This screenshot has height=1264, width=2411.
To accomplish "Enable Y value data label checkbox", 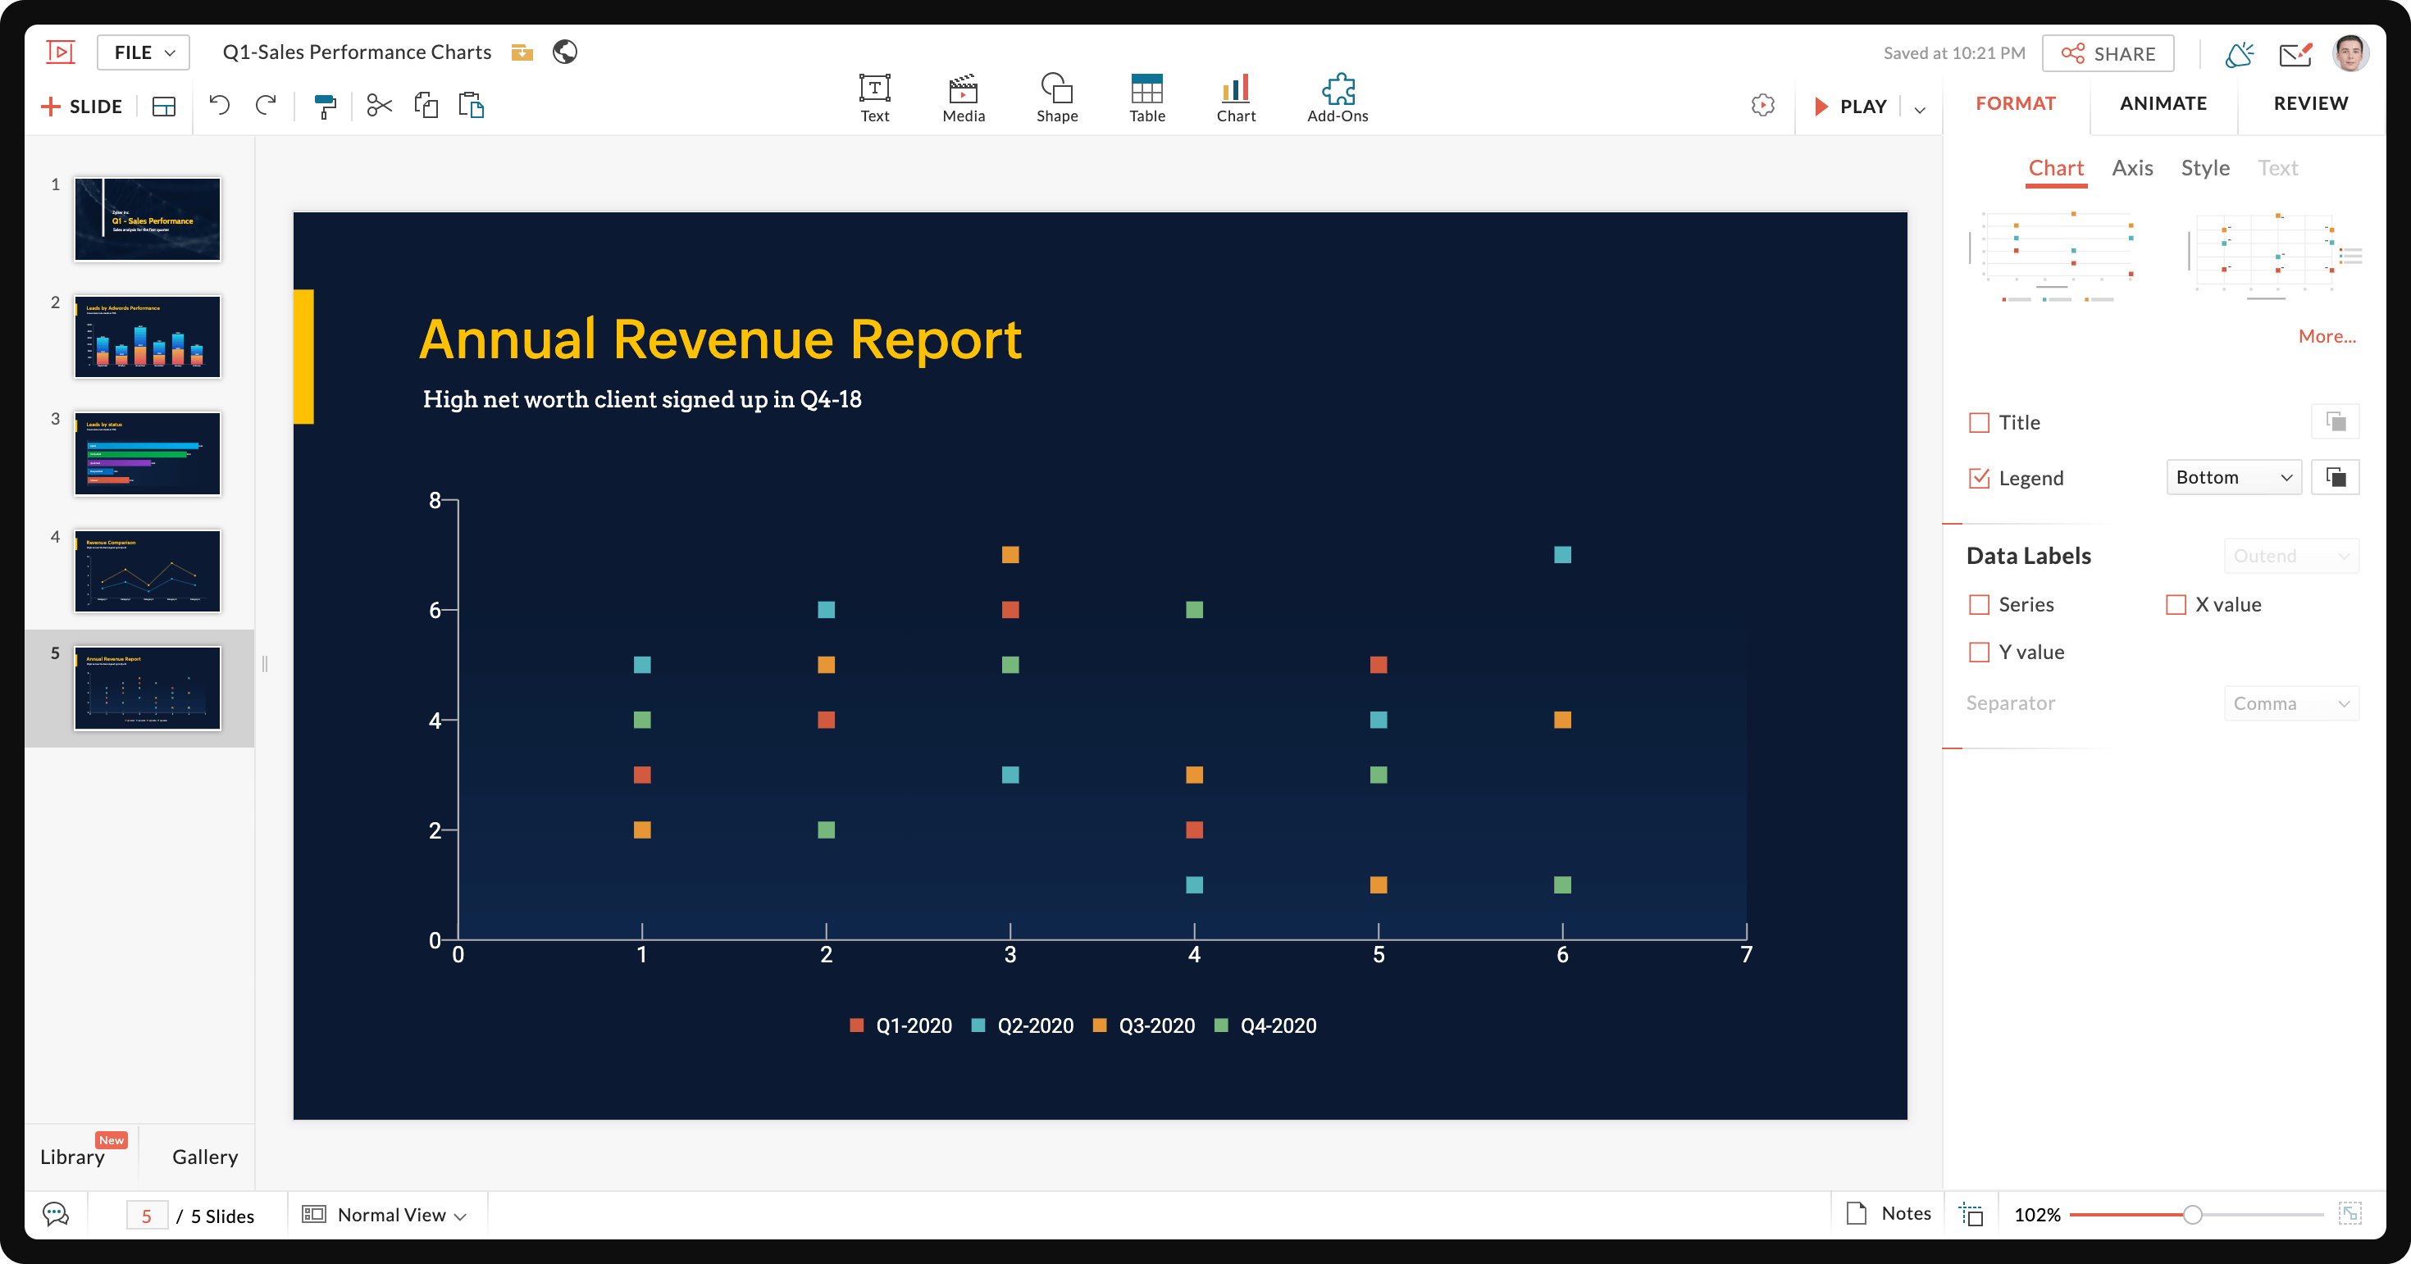I will pos(1980,652).
